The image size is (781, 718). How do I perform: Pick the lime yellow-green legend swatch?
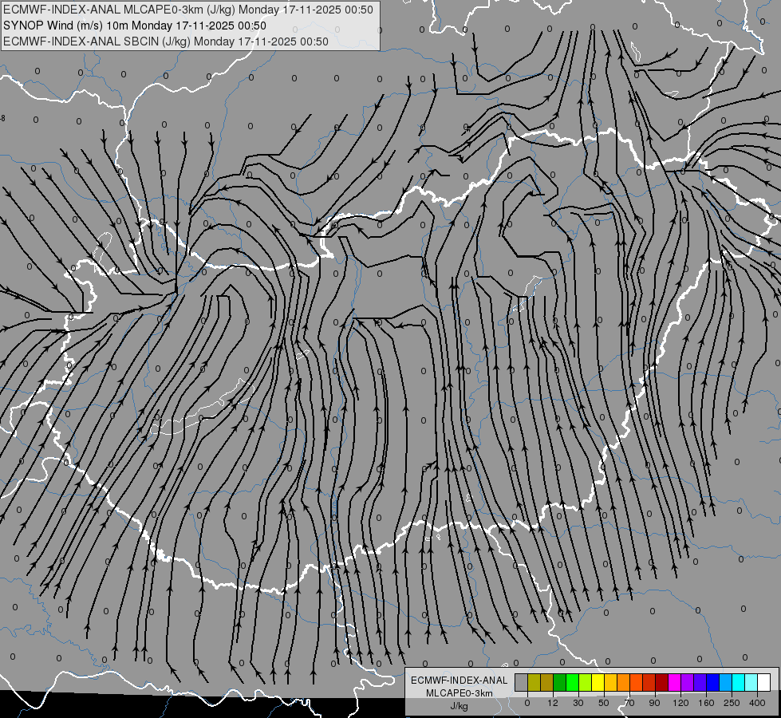(586, 683)
